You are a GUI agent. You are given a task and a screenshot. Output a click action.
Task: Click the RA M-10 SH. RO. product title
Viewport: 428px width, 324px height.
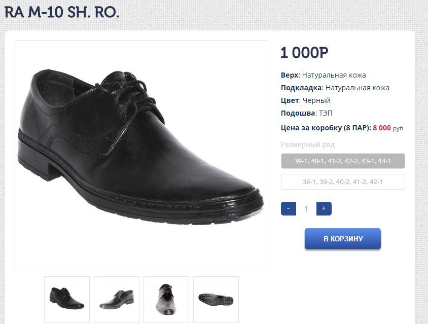[62, 13]
